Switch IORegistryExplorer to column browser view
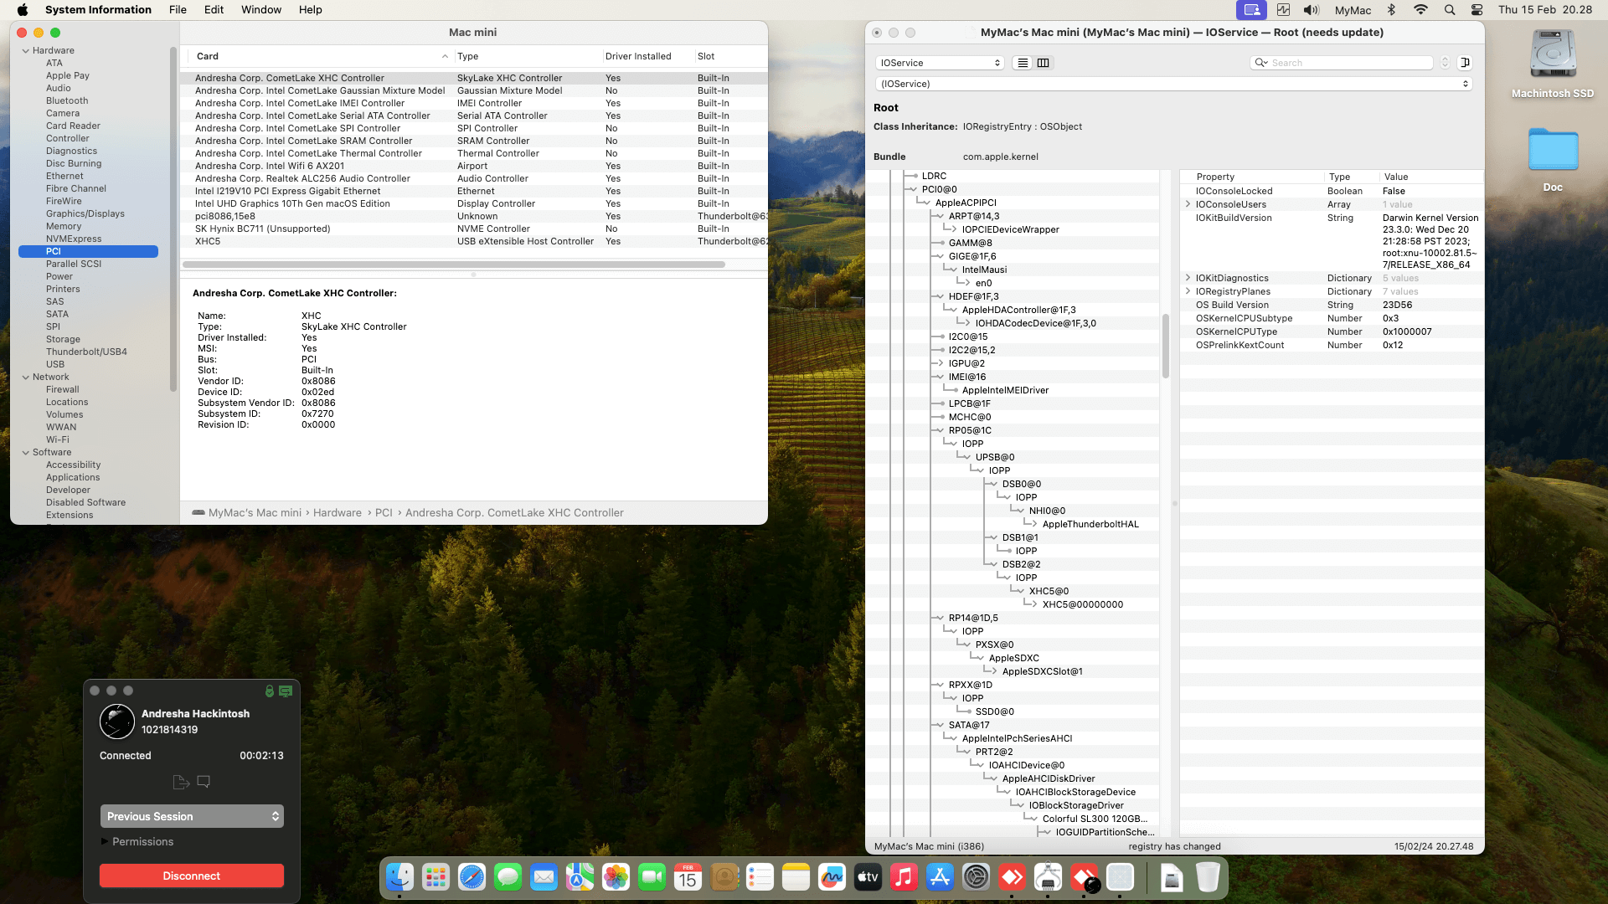 coord(1044,63)
